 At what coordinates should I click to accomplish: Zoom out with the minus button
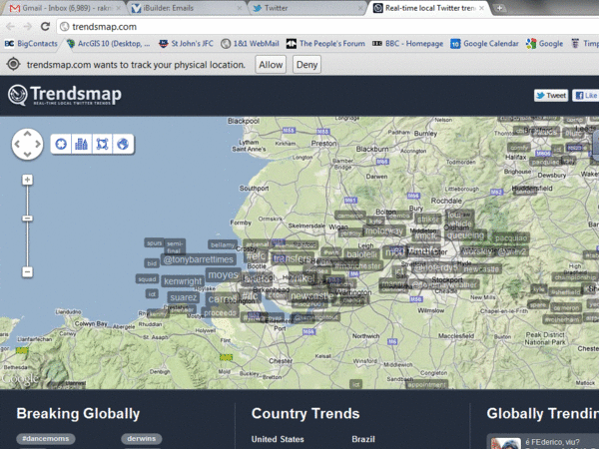(27, 271)
